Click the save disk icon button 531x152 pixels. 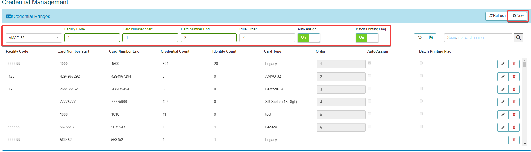431,38
